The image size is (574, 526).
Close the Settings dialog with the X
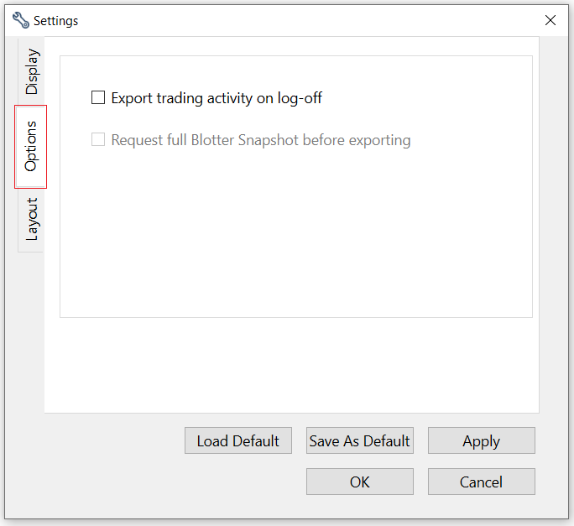click(x=551, y=20)
